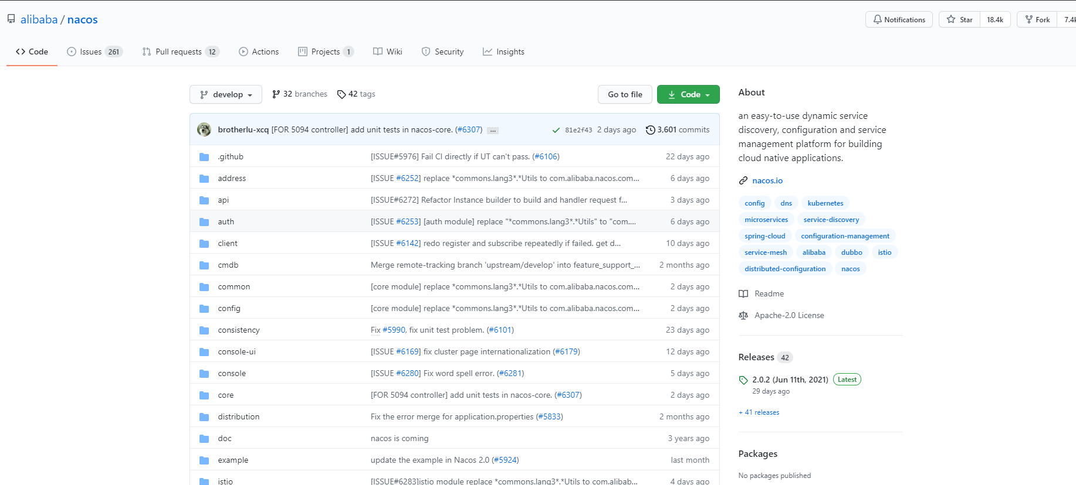Click the Fork icon button
The image size is (1076, 485).
pos(1028,19)
